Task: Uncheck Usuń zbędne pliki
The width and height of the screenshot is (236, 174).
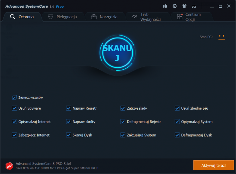Action: click(x=177, y=108)
